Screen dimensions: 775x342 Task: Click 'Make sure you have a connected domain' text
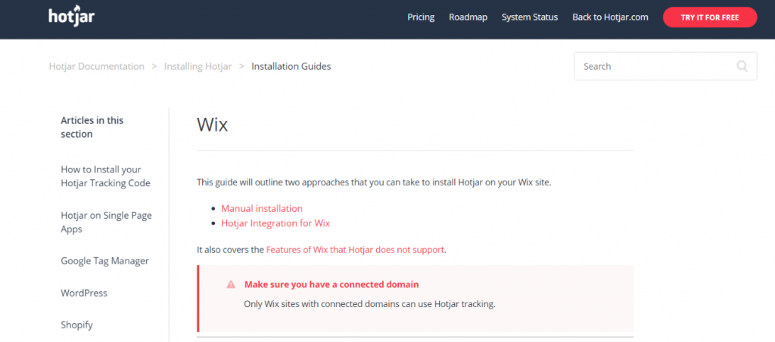[331, 284]
